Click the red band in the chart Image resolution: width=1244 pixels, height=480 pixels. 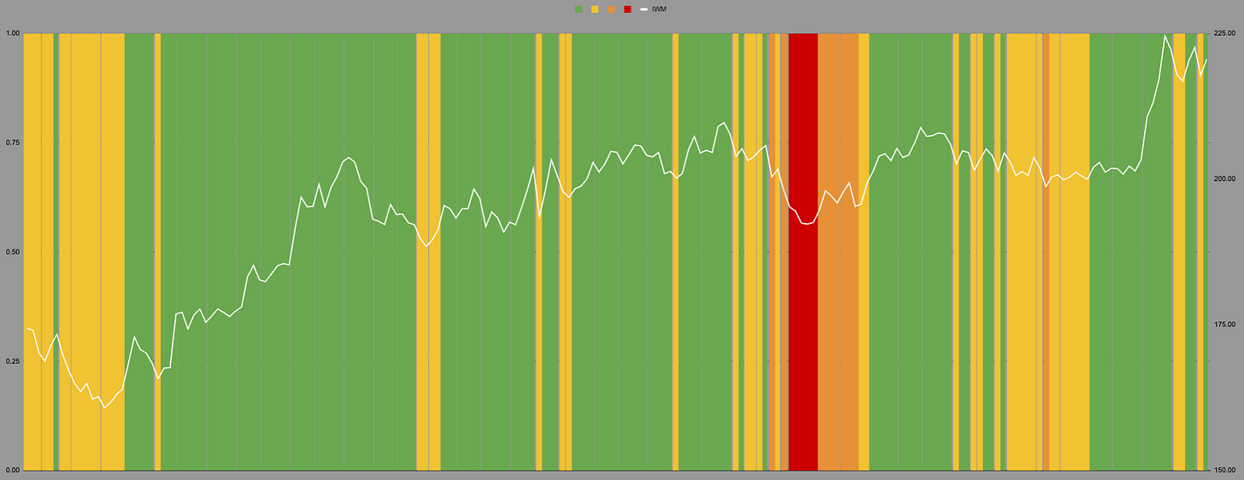[x=803, y=252]
